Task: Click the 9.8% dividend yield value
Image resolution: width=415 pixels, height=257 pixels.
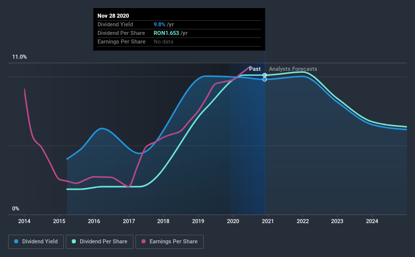Action: click(x=159, y=24)
